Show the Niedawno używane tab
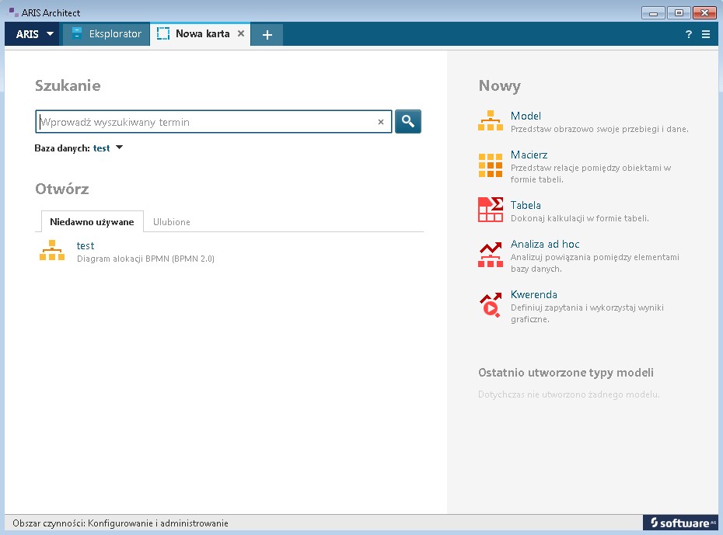Viewport: 723px width, 535px height. tap(93, 222)
